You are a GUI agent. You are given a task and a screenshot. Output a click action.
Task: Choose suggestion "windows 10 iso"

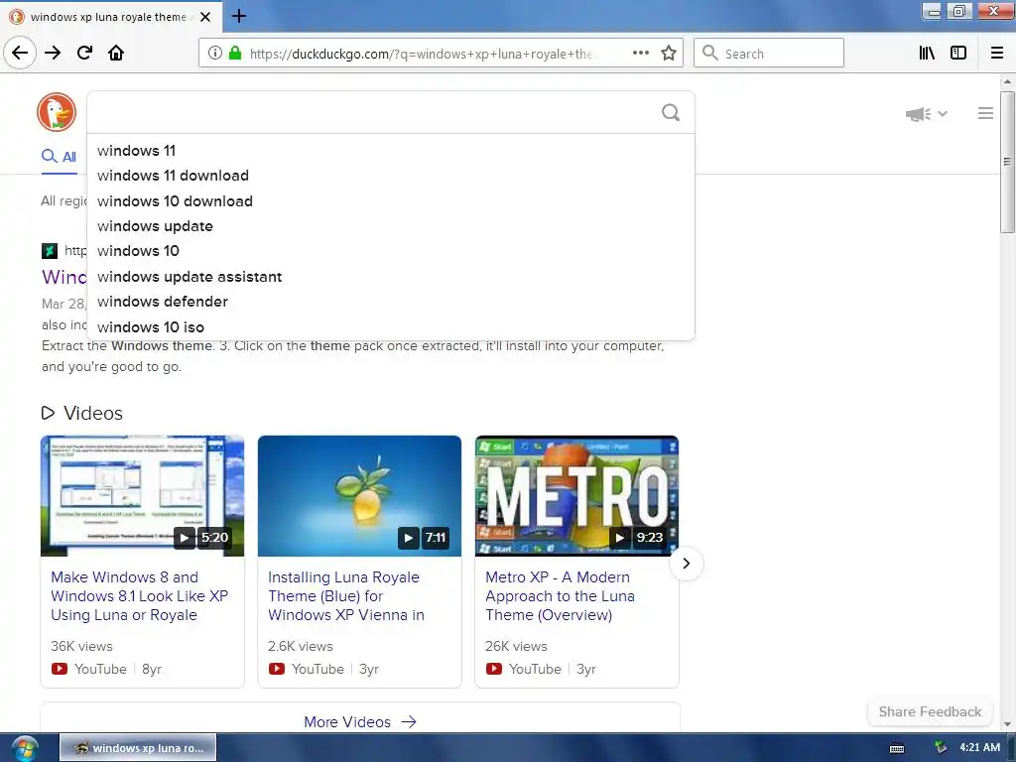click(x=391, y=327)
